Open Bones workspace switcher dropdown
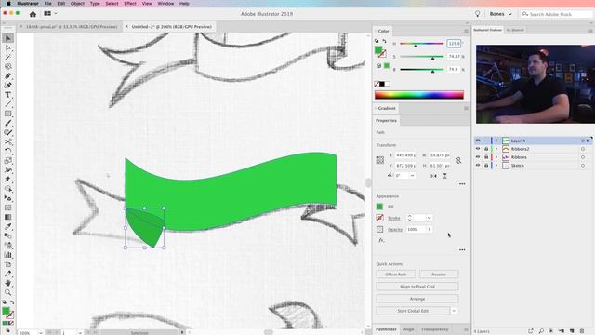The width and height of the screenshot is (595, 335). point(501,14)
